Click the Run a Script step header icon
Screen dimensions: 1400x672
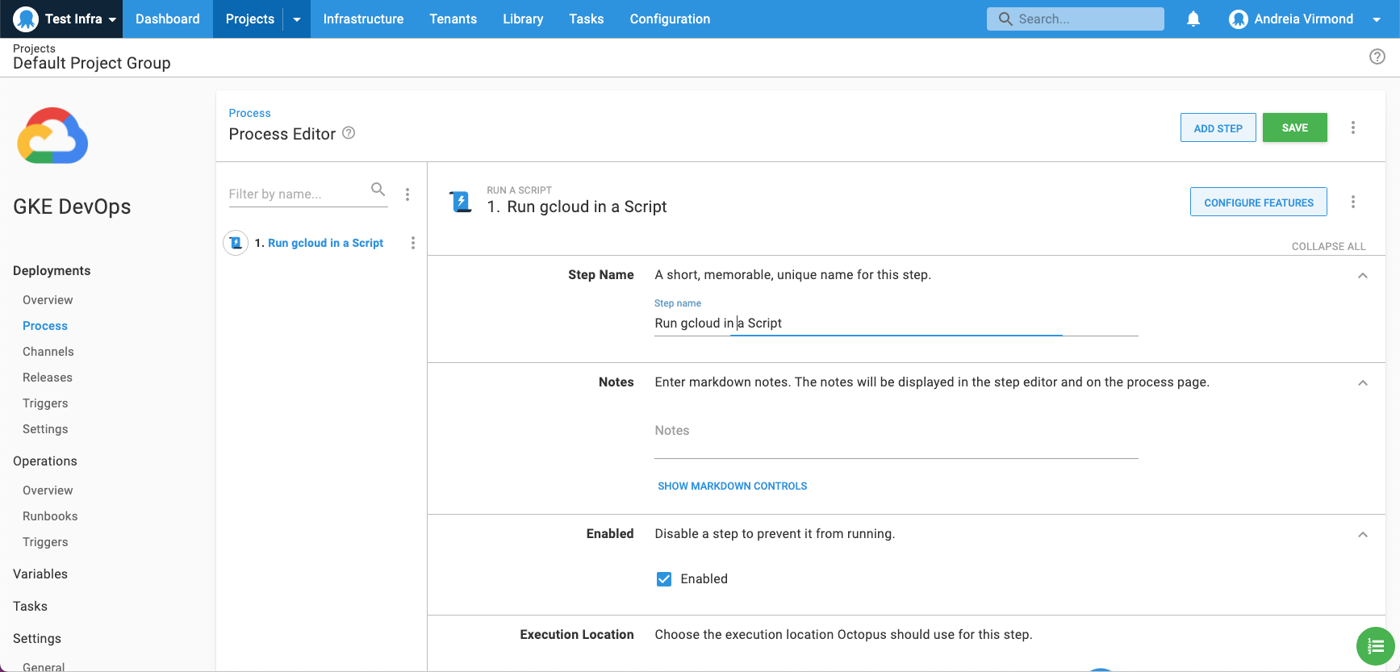461,202
